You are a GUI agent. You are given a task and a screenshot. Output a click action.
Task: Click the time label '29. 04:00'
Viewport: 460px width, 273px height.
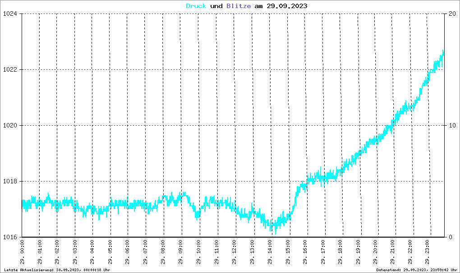[x=92, y=252]
